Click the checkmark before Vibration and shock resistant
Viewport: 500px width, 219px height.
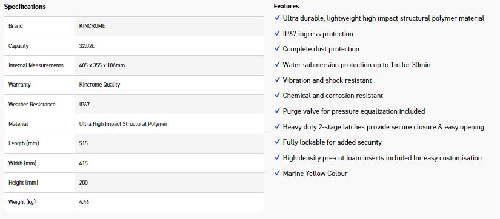277,80
